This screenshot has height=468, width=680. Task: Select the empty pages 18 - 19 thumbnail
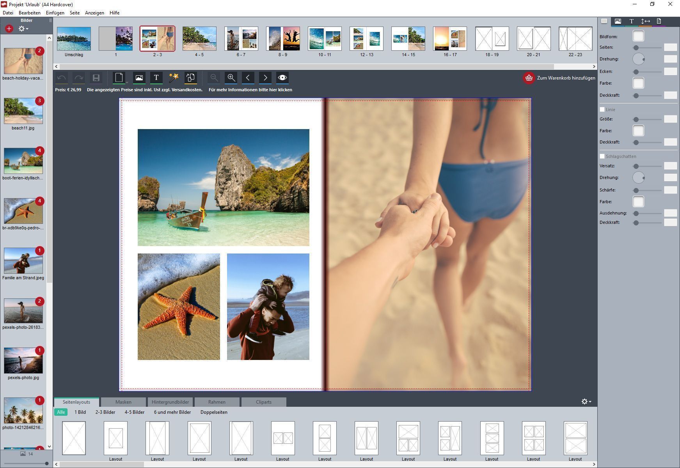[x=492, y=39]
